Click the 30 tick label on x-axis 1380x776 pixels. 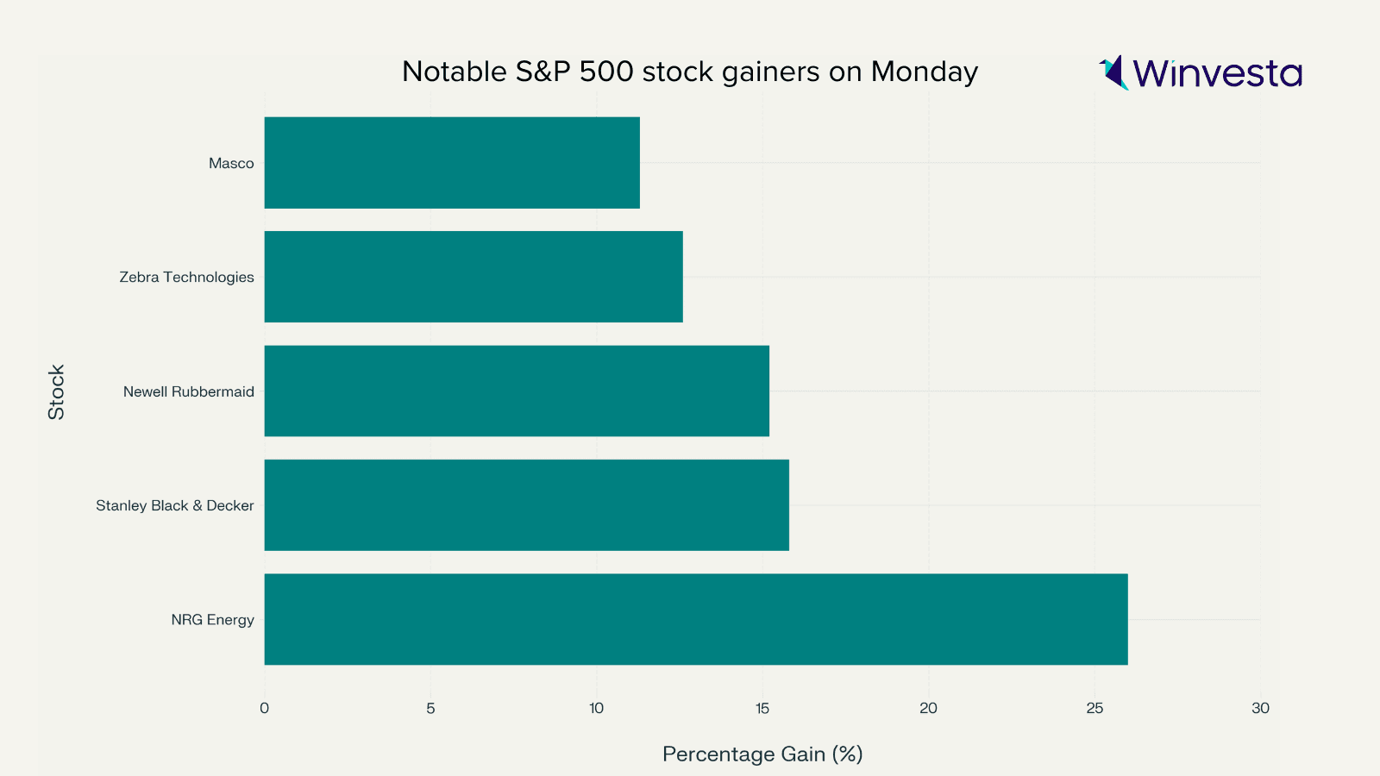(x=1260, y=708)
